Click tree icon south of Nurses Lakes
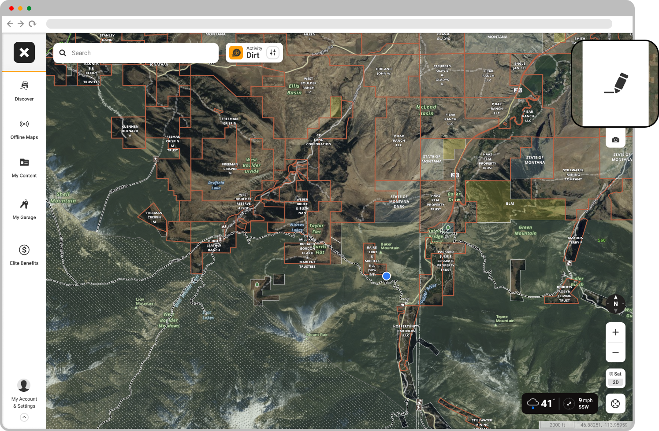Screen dimensions: 659x431 (257, 284)
